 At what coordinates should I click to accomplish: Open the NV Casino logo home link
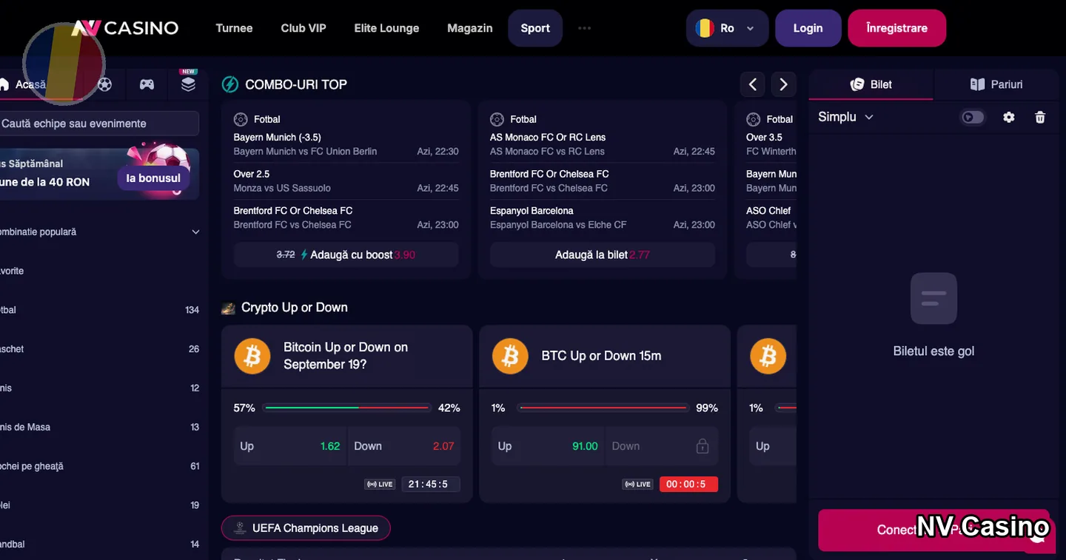[124, 28]
